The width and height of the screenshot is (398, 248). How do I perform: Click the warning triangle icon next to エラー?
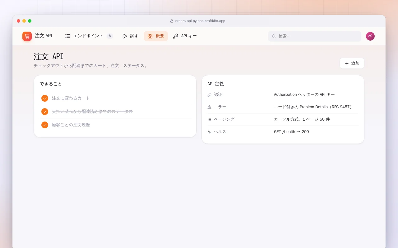209,107
